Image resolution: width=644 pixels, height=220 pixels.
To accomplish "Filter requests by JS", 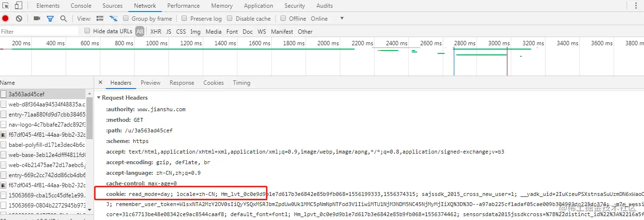I will pyautogui.click(x=168, y=31).
